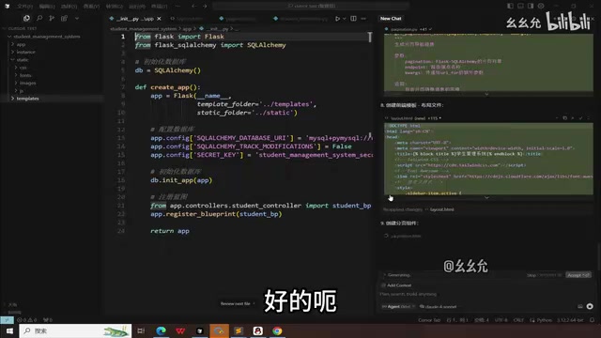
Task: Open Cursor settings gear in title bar
Action: pyautogui.click(x=541, y=7)
